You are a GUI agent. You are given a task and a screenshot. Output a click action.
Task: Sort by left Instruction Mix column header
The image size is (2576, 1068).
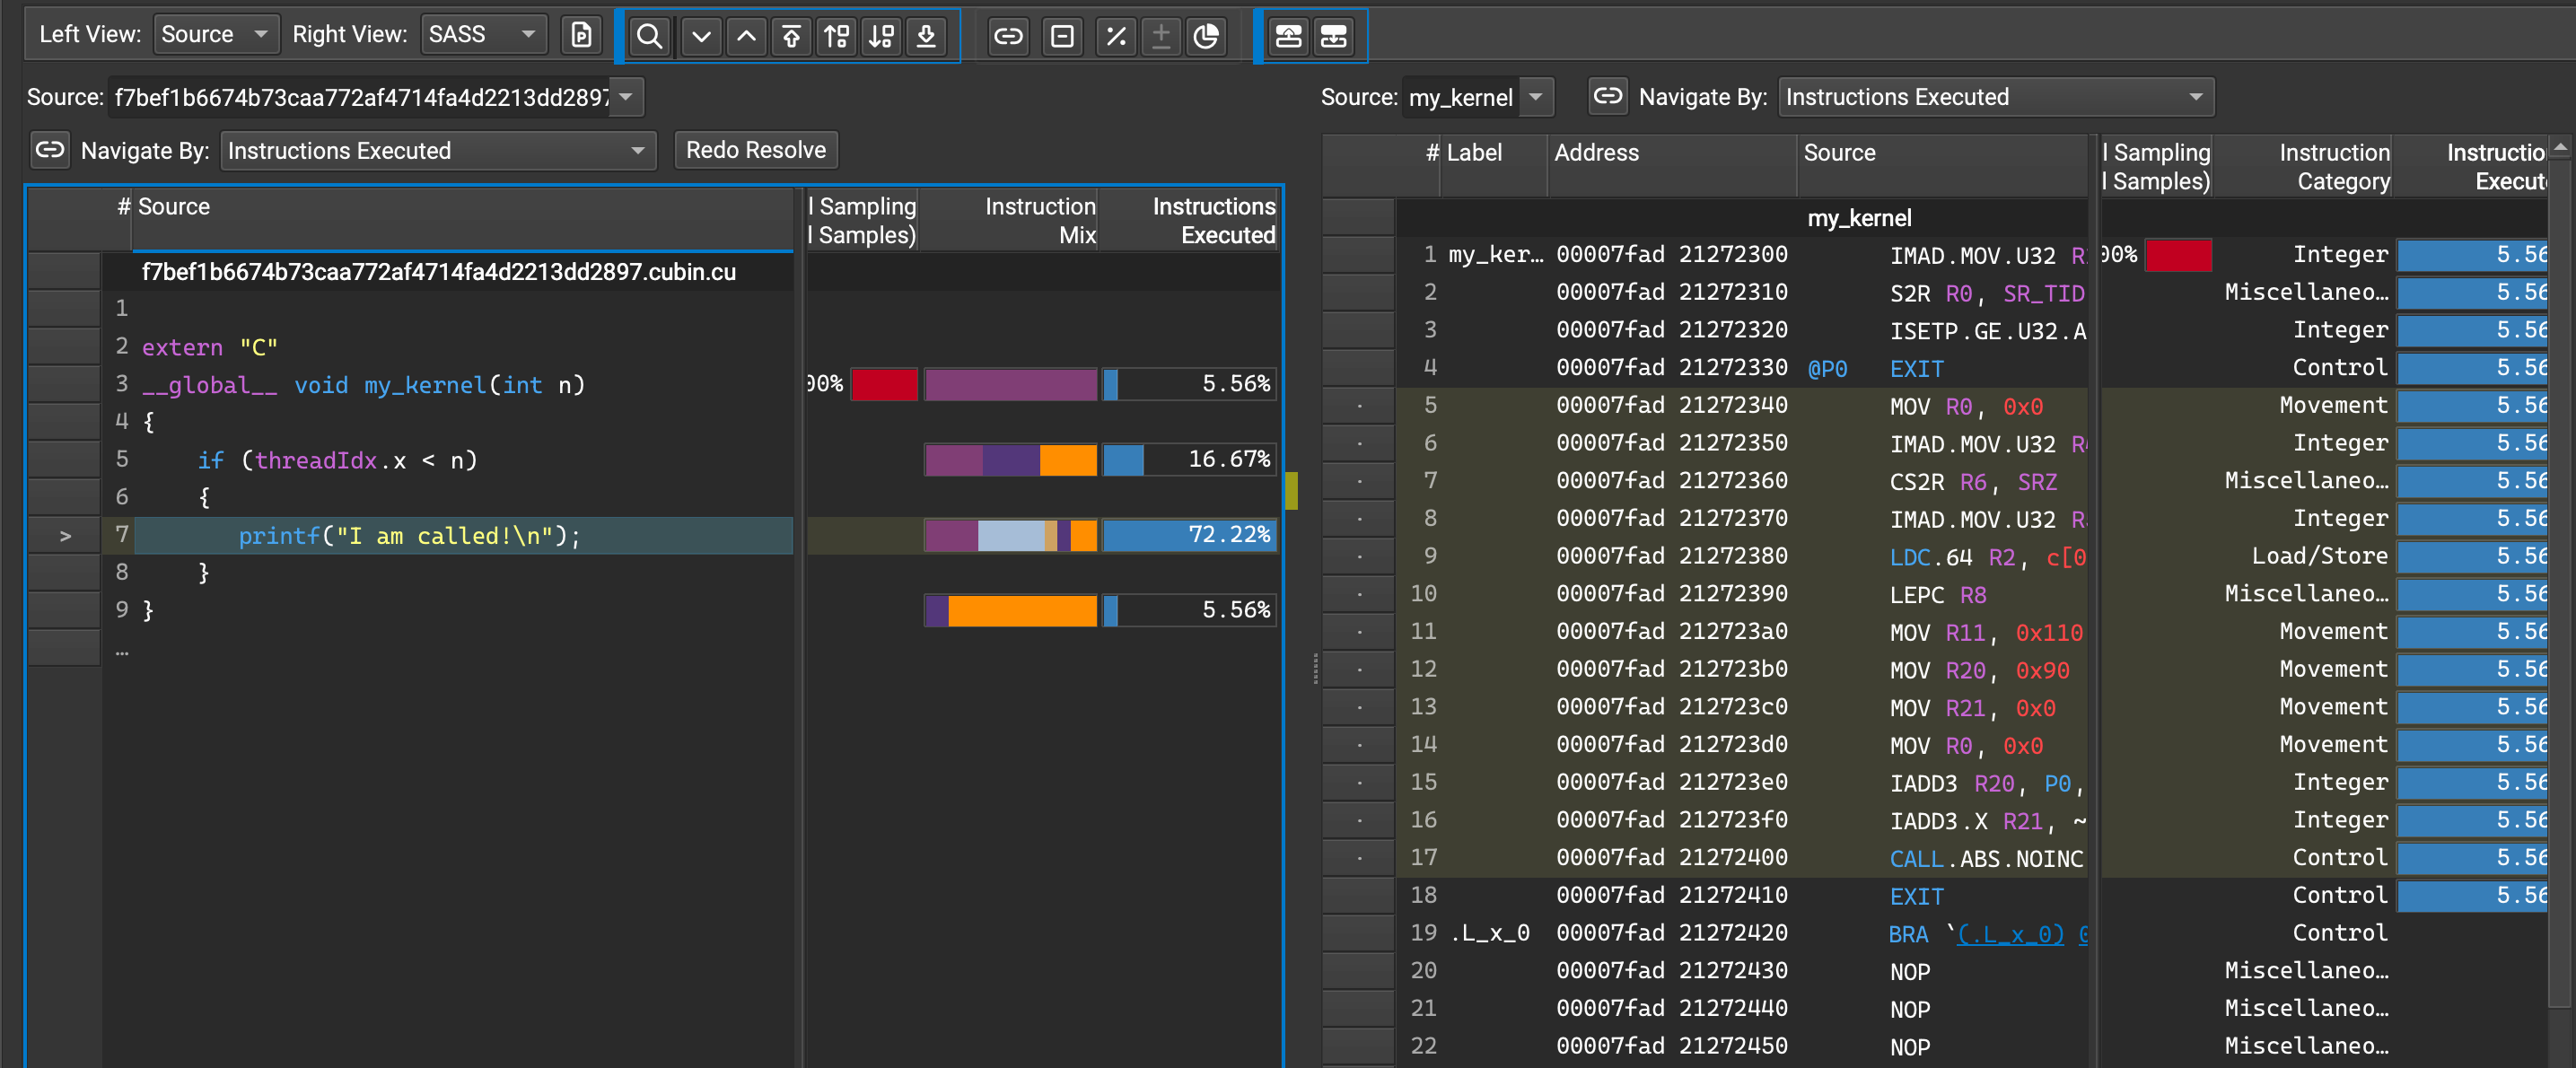(1010, 220)
